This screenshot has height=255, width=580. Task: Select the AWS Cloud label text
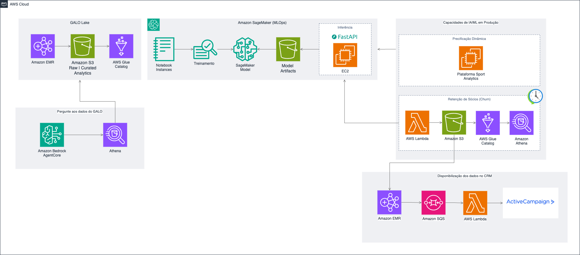[19, 4]
